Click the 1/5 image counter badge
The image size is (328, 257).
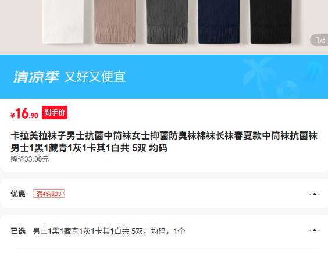319,40
